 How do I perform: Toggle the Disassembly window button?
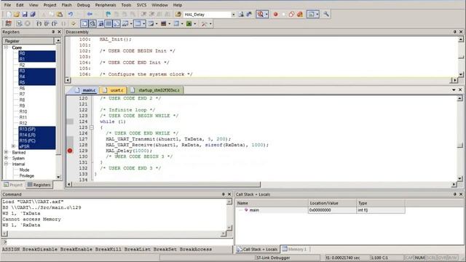point(92,23)
